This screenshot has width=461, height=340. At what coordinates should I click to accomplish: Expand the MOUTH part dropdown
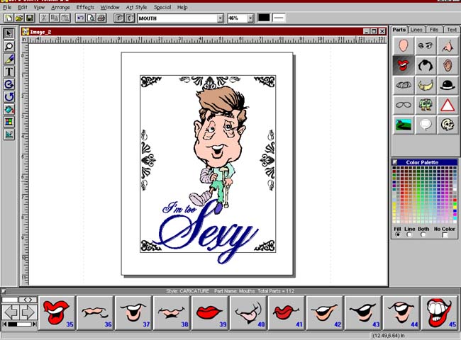click(x=220, y=18)
